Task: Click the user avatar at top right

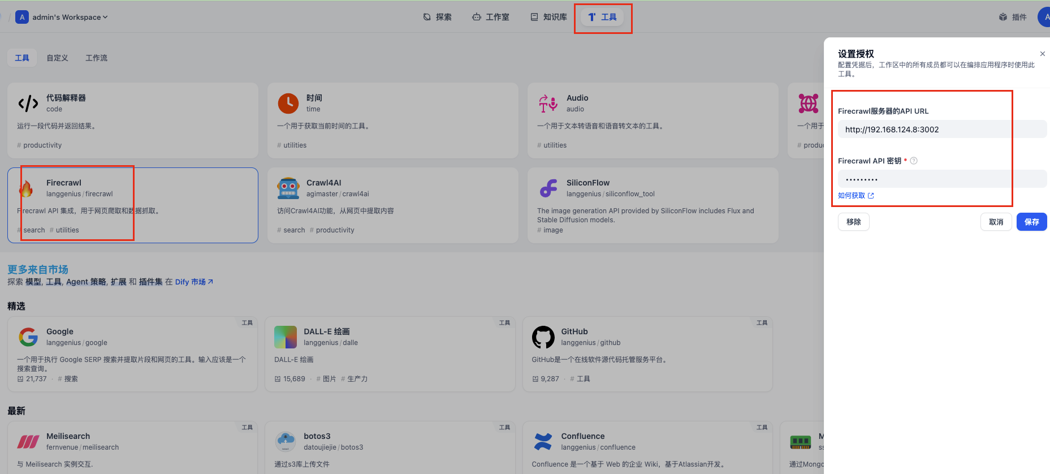Action: (x=1045, y=17)
